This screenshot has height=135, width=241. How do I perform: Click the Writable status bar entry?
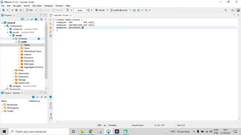[x=112, y=125]
